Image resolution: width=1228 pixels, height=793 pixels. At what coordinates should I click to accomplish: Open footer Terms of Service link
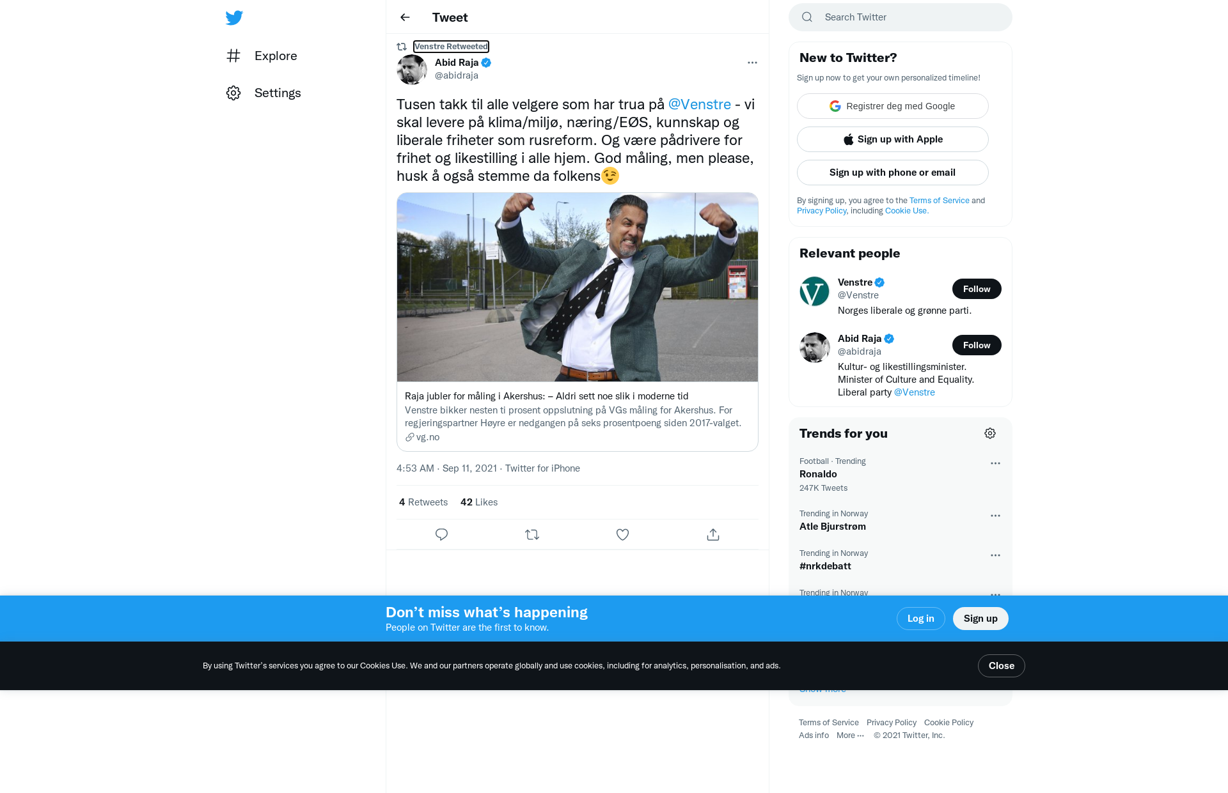point(828,723)
